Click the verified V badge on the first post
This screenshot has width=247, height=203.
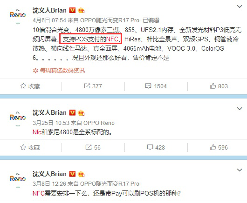coord(72,10)
